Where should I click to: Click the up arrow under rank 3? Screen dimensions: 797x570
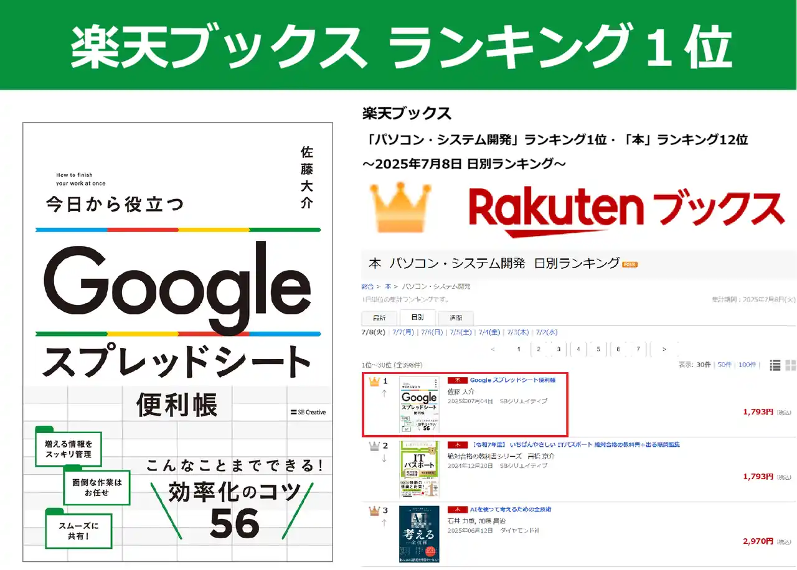point(384,523)
